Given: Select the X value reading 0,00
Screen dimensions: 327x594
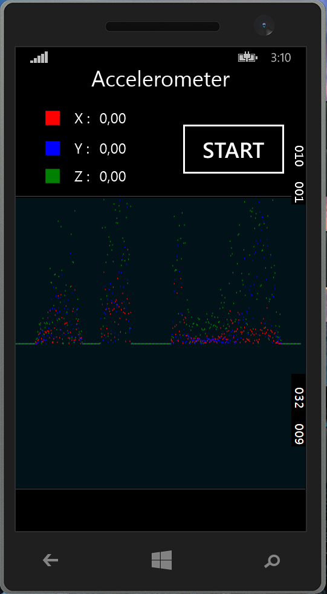Looking at the screenshot, I should pyautogui.click(x=113, y=119).
